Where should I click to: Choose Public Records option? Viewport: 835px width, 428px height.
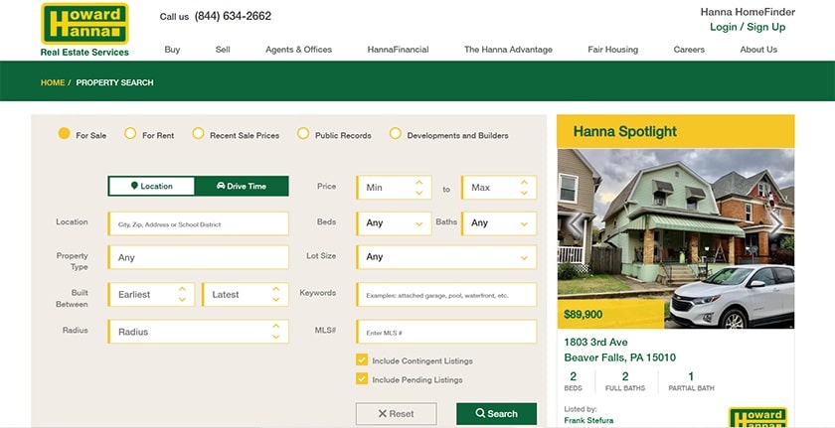point(303,133)
